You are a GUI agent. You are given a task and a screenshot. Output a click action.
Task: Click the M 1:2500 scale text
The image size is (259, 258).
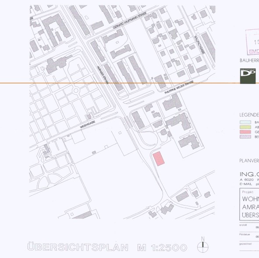[163, 248]
